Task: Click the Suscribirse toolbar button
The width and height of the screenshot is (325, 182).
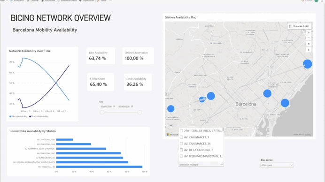Action: [x=48, y=1]
